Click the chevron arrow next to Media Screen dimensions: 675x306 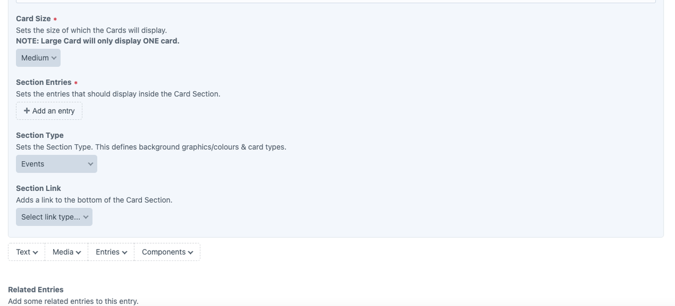pyautogui.click(x=78, y=252)
